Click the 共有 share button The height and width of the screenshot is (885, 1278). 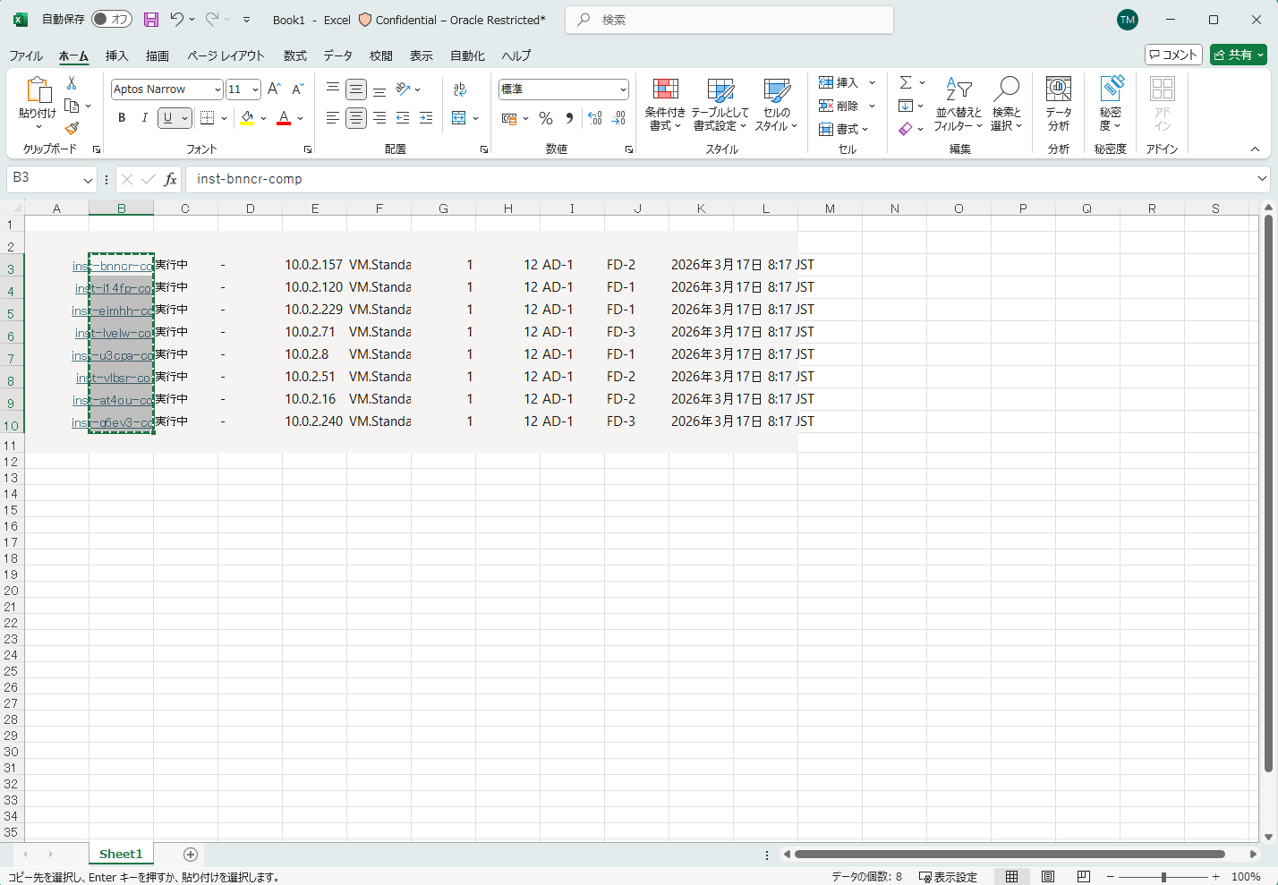tap(1238, 55)
